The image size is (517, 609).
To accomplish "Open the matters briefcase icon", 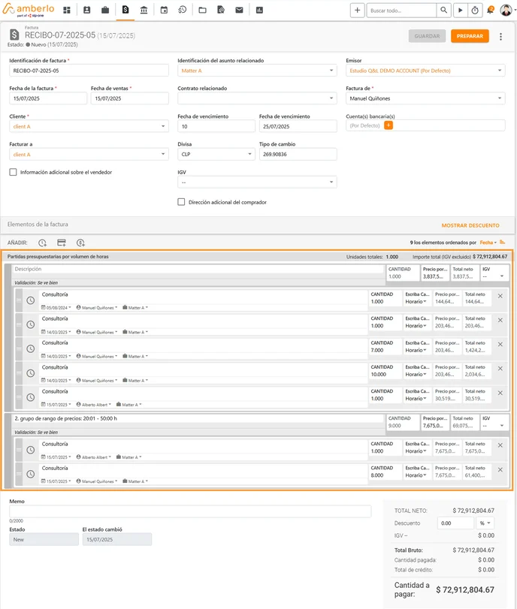I will pos(105,10).
